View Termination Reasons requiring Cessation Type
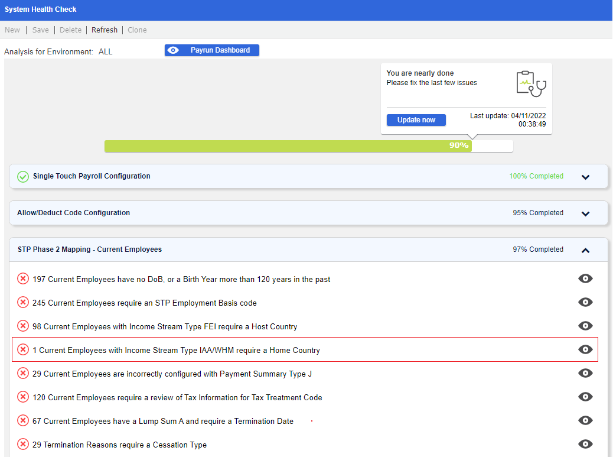613x457 pixels. [x=585, y=444]
